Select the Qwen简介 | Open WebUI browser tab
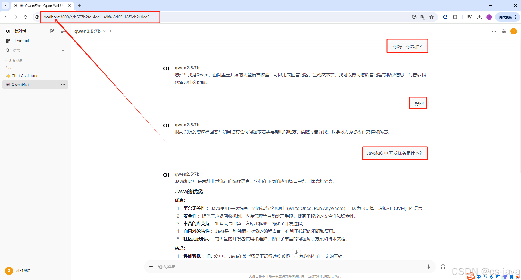Viewport: 521px width, 280px height. click(x=42, y=5)
